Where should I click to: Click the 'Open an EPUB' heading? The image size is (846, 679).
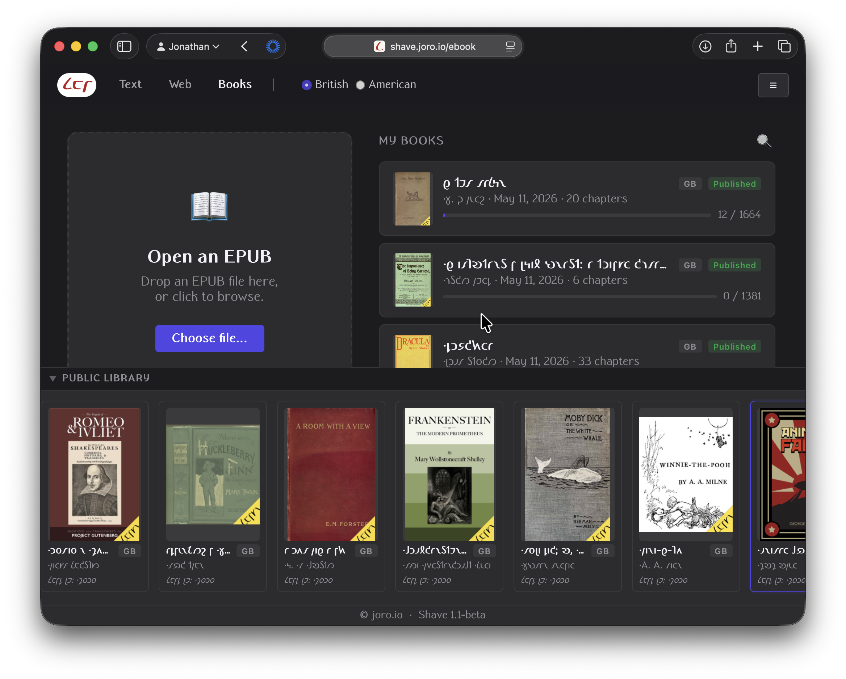pyautogui.click(x=210, y=257)
